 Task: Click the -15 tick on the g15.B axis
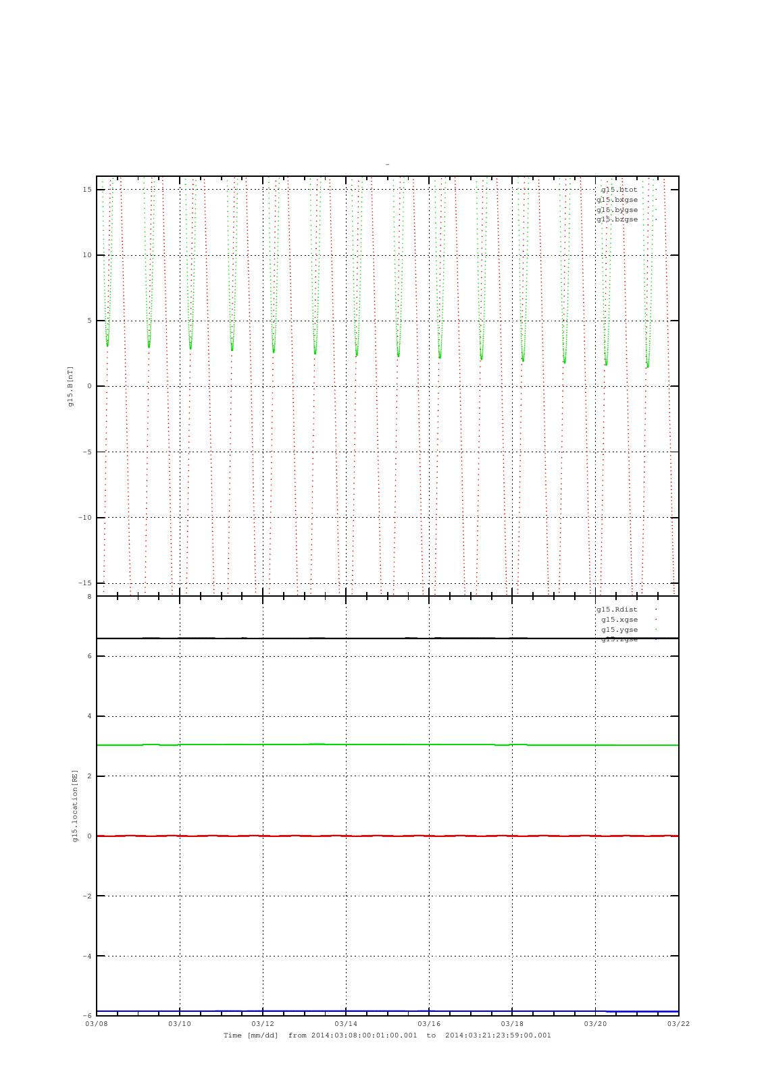[84, 583]
